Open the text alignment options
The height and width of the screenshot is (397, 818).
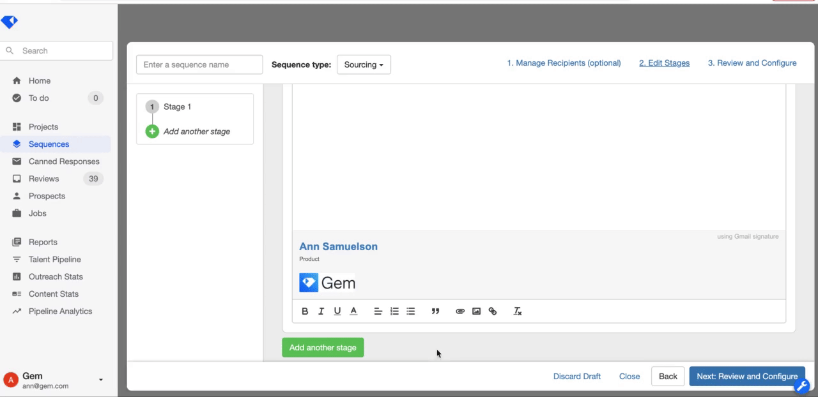(378, 311)
